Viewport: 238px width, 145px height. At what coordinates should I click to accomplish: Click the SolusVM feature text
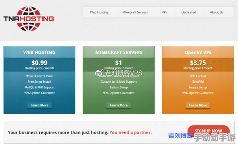[198, 82]
